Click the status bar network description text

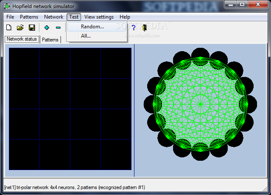(75, 187)
